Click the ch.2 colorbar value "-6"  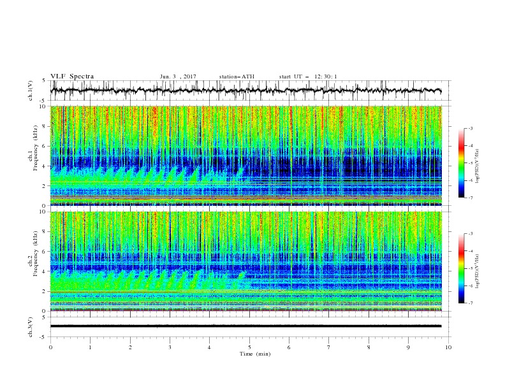click(x=471, y=285)
